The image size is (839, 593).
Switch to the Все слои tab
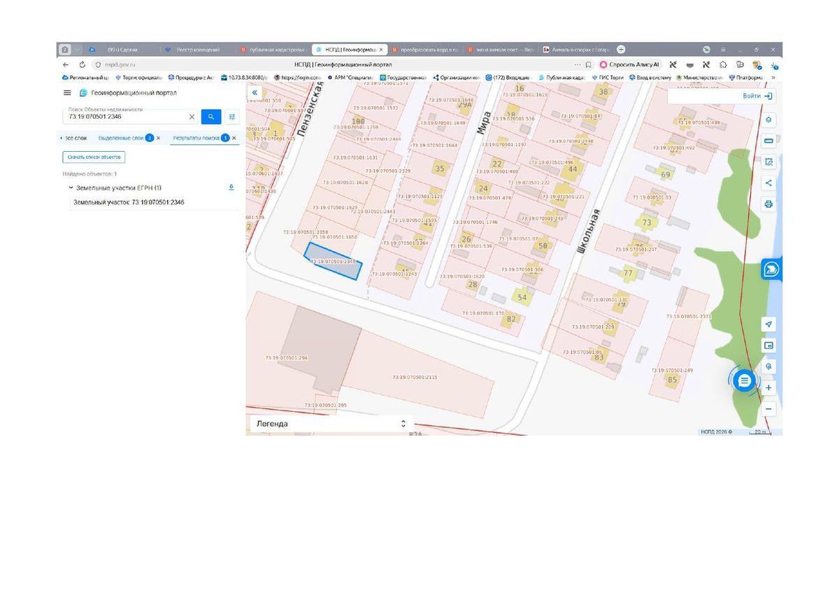coord(76,138)
